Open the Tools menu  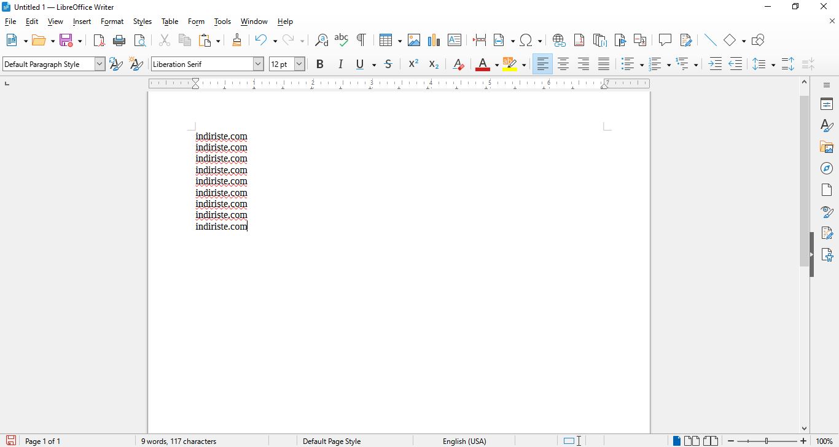coord(222,21)
